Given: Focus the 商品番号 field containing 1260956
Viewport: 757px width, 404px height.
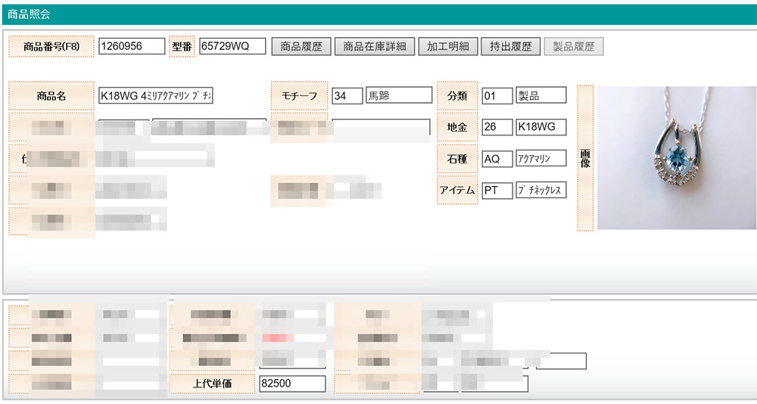Looking at the screenshot, I should [132, 46].
